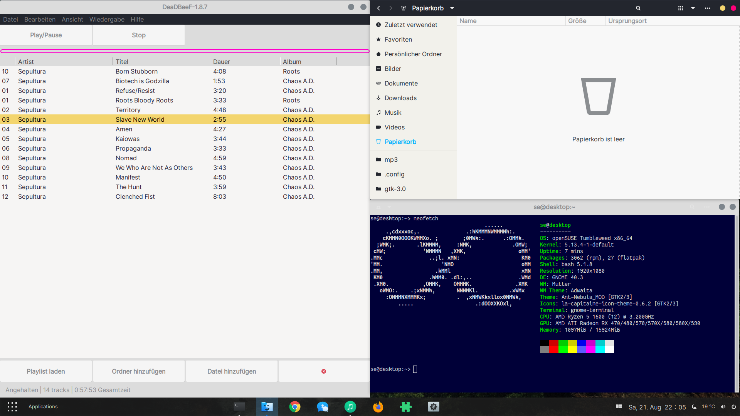Click the Stop button in DeaDBeeF
This screenshot has height=416, width=740.
tap(138, 35)
